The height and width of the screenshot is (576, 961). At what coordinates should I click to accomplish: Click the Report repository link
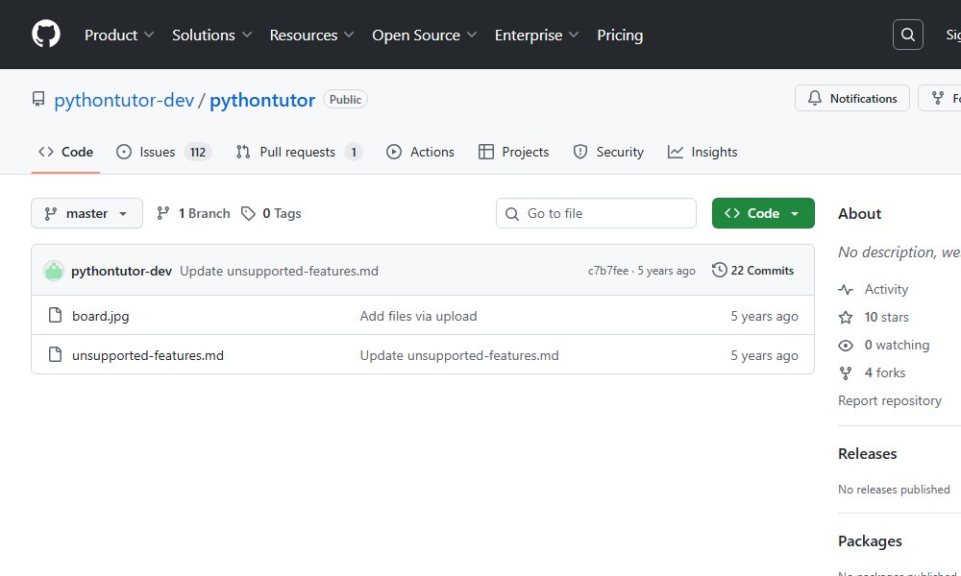click(x=889, y=400)
